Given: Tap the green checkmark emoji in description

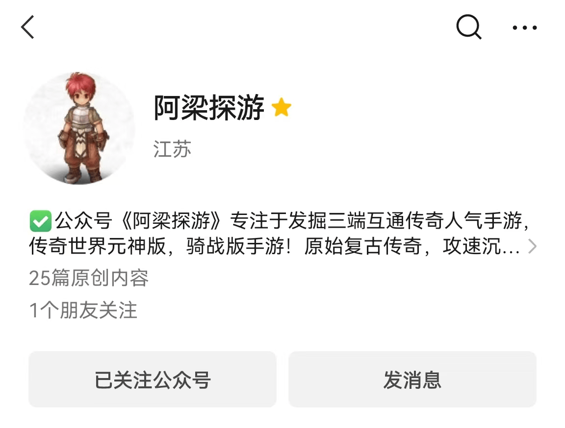Looking at the screenshot, I should [x=40, y=221].
